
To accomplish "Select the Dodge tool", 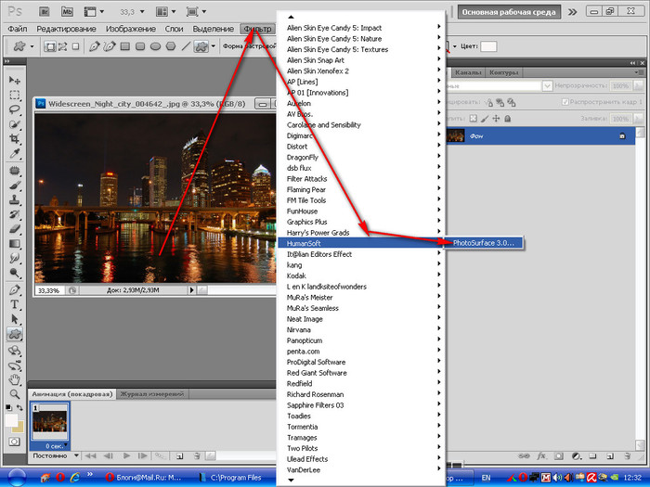I will click(x=15, y=273).
